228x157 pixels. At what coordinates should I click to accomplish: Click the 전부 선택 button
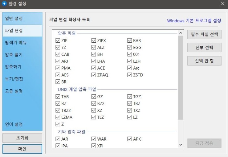click(204, 48)
